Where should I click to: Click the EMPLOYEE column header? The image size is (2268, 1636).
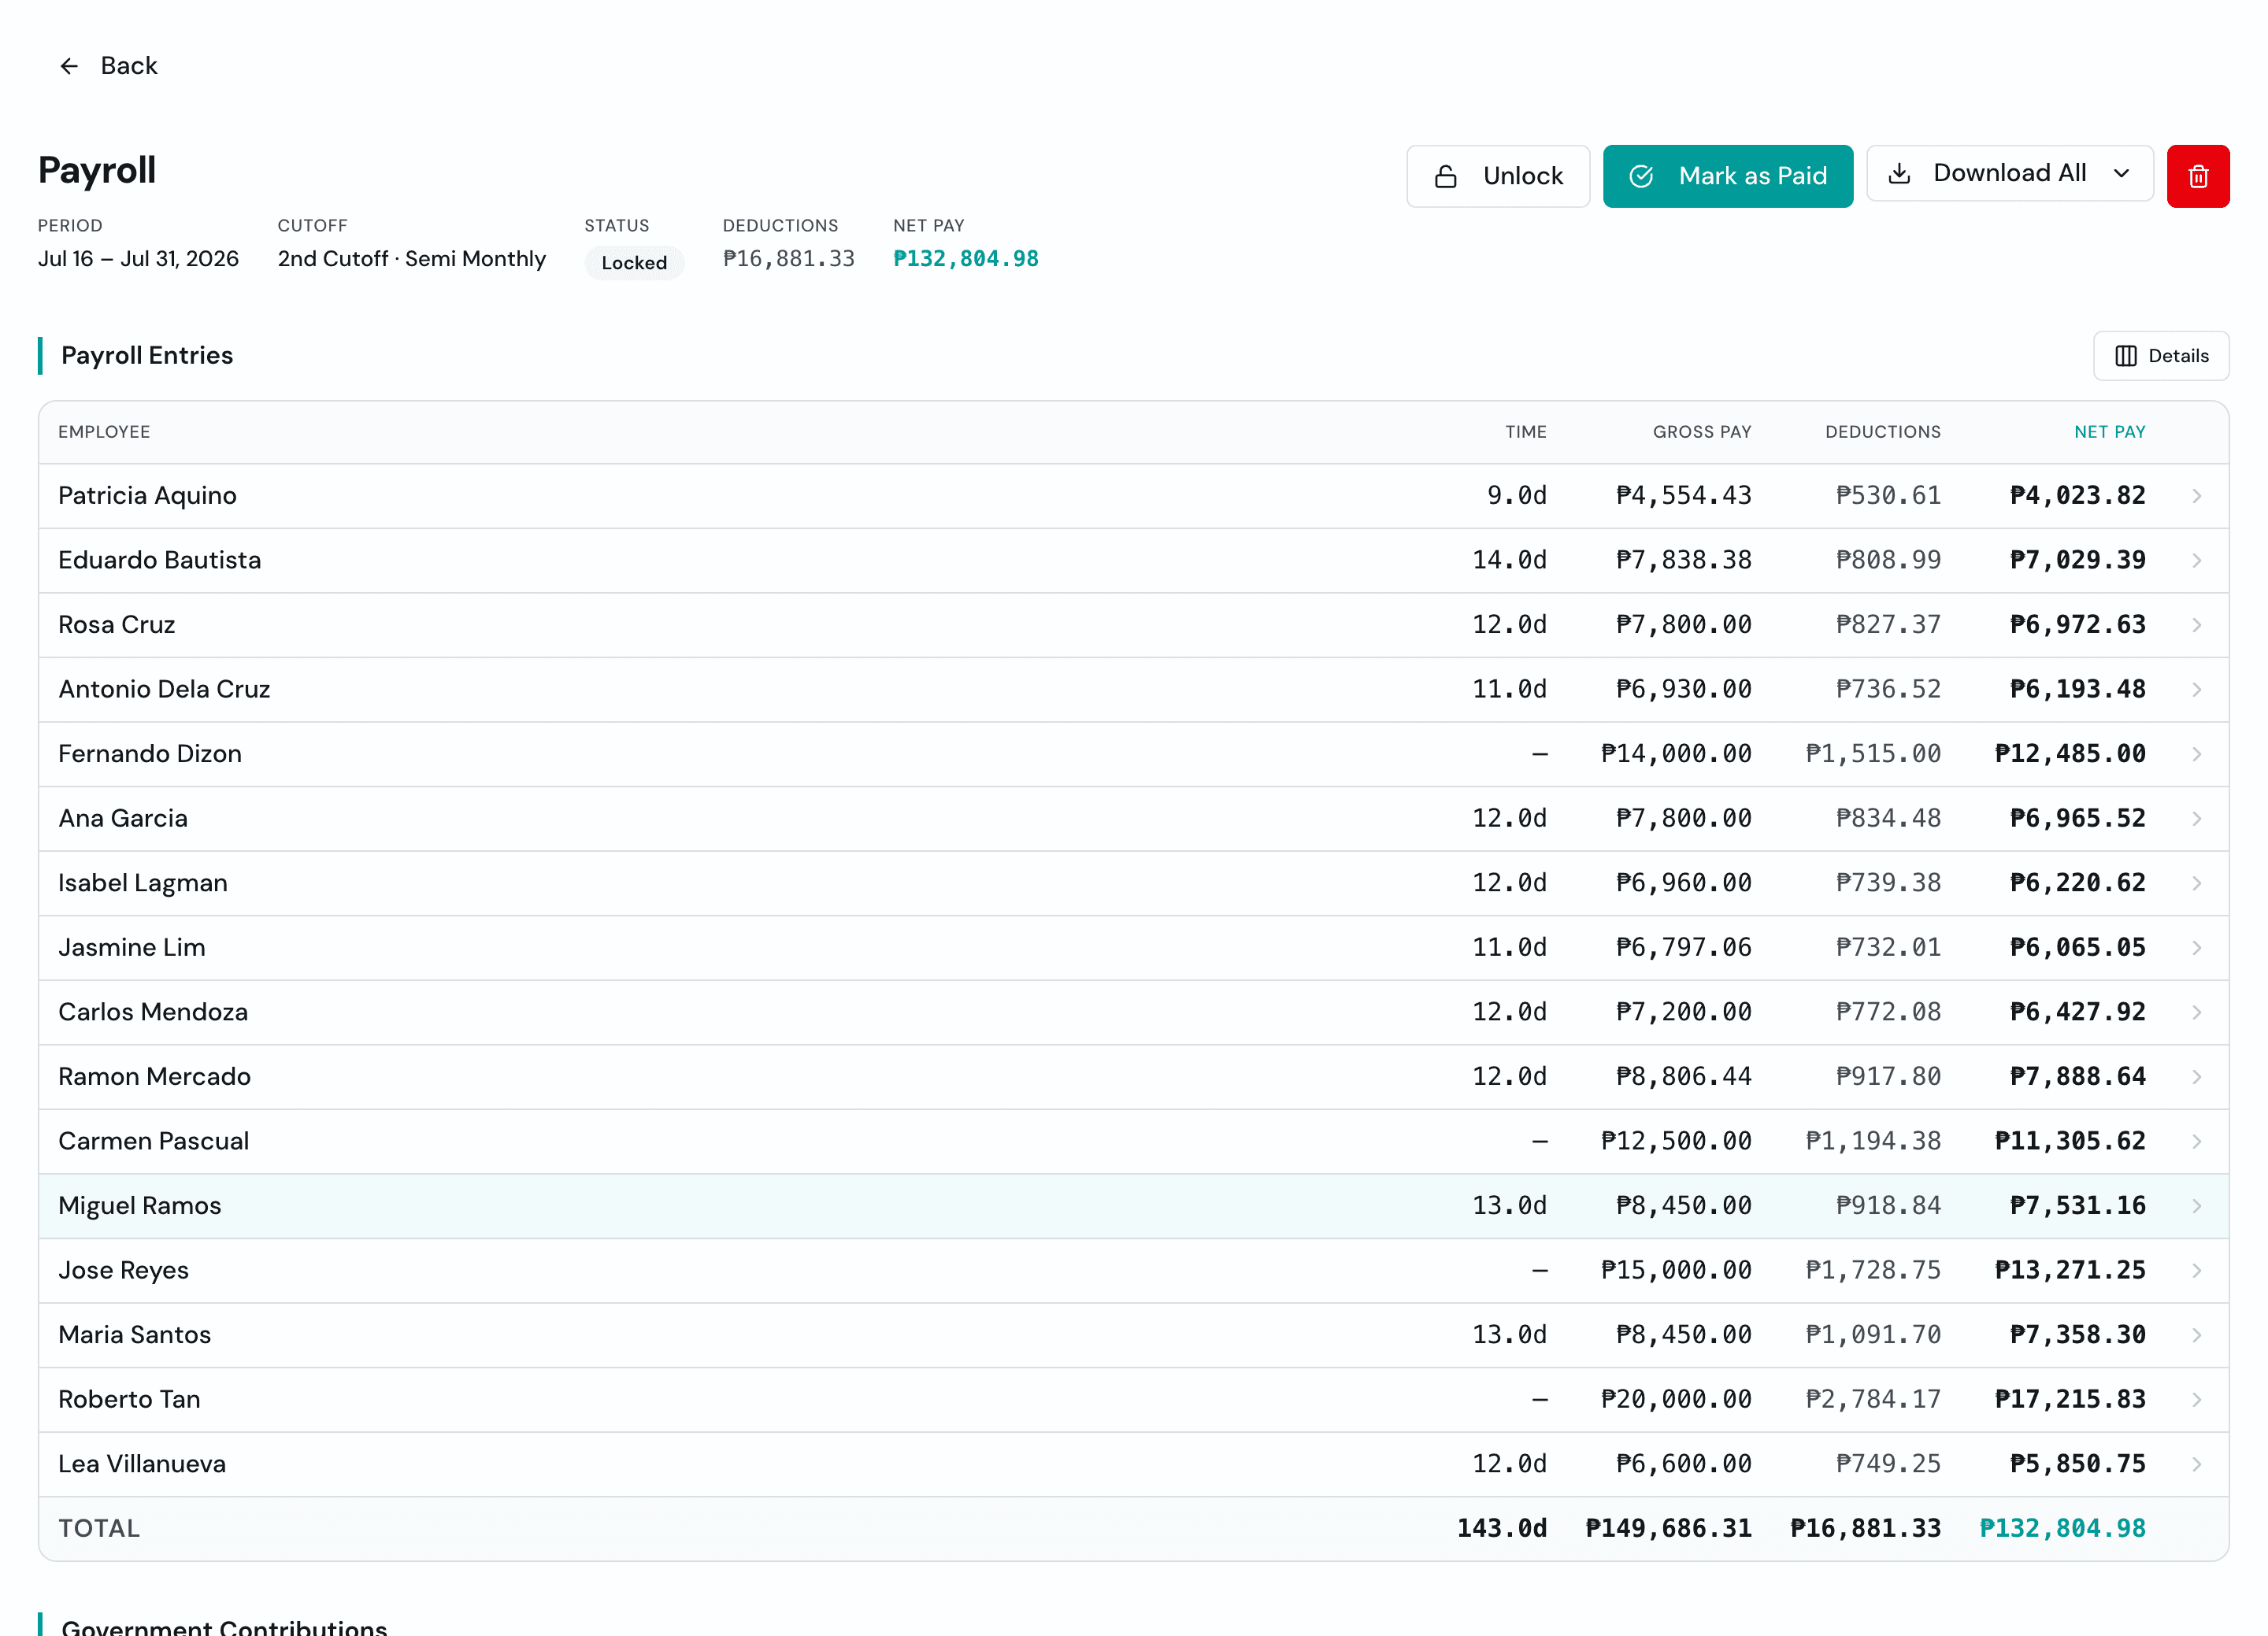click(104, 432)
